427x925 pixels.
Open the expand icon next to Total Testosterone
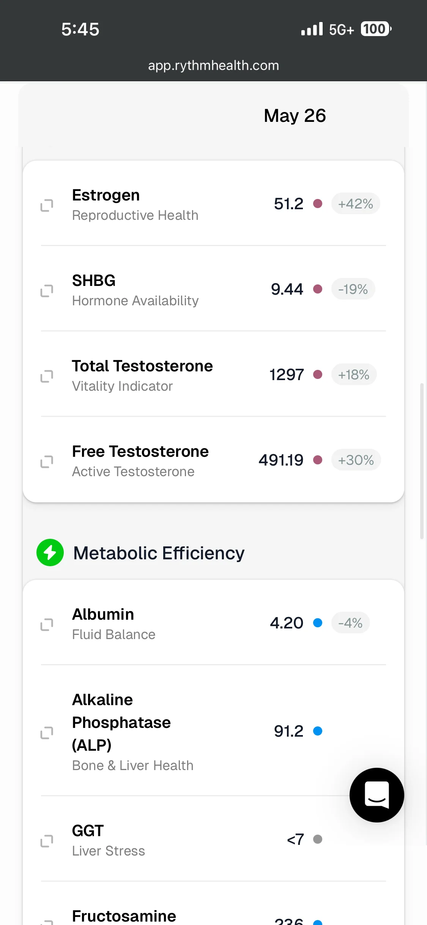coord(47,376)
